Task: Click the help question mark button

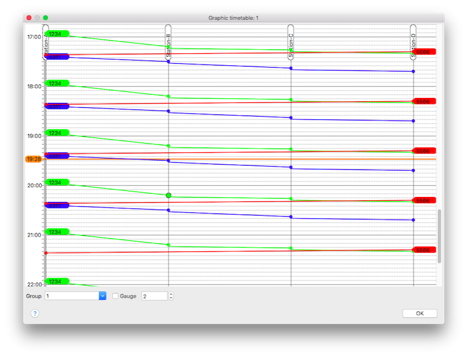Action: click(35, 314)
